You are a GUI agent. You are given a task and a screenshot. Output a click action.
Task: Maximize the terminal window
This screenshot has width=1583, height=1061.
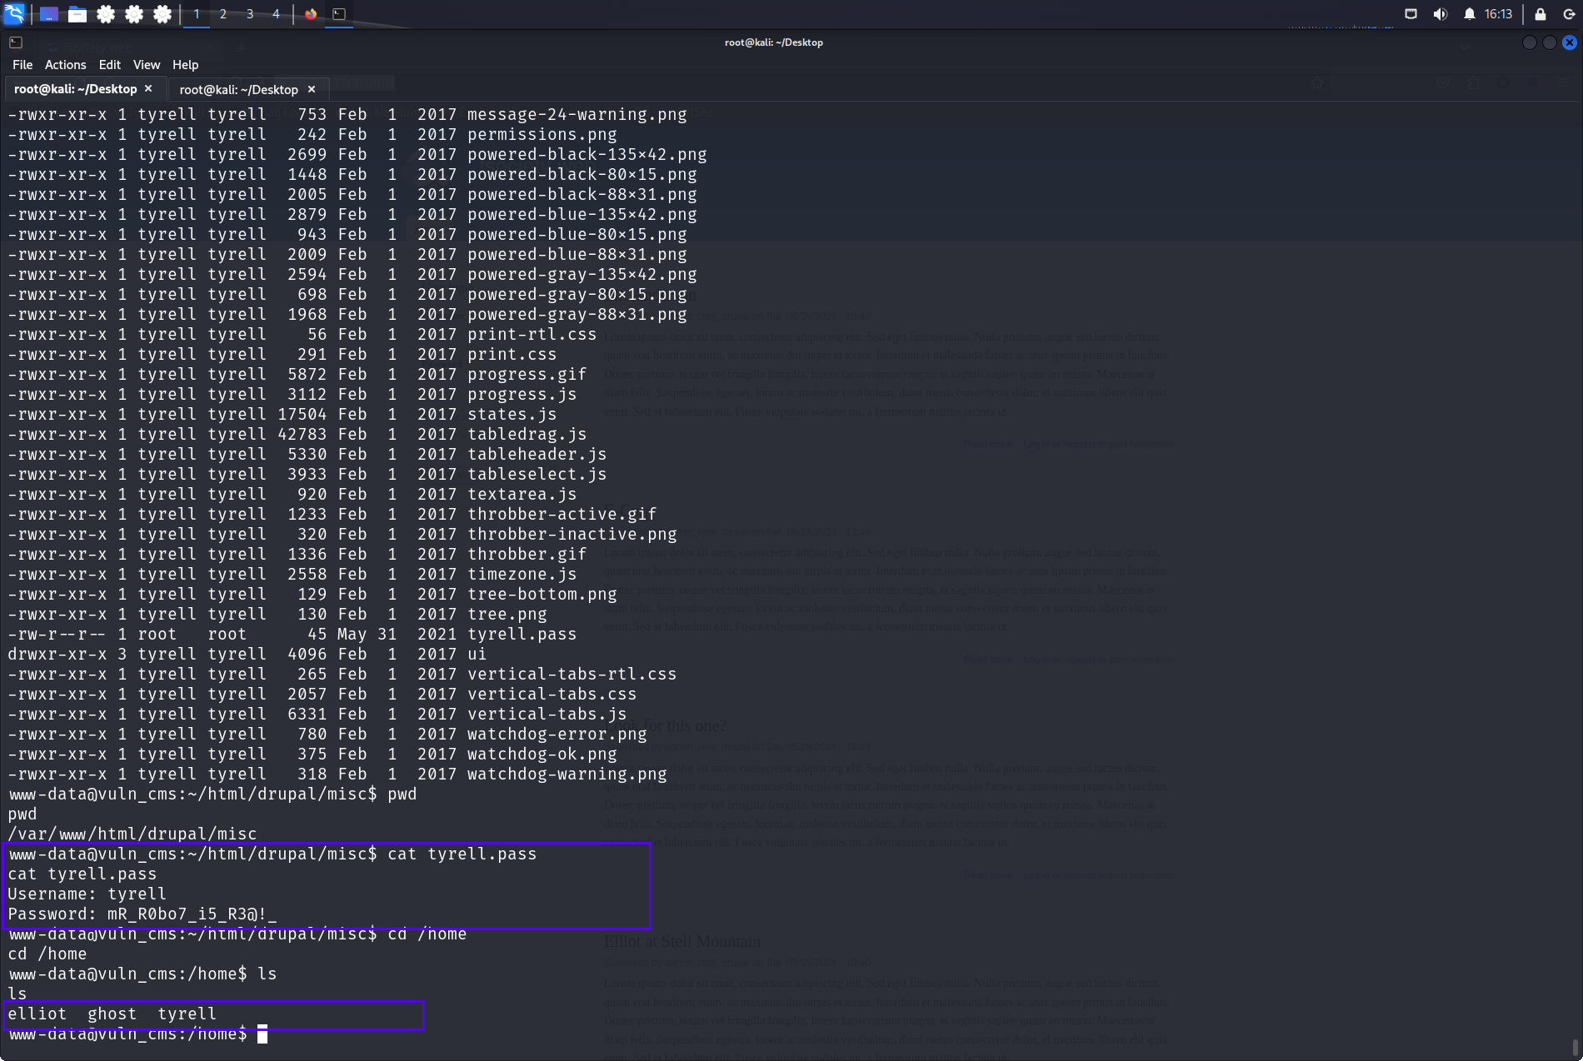(x=1550, y=42)
